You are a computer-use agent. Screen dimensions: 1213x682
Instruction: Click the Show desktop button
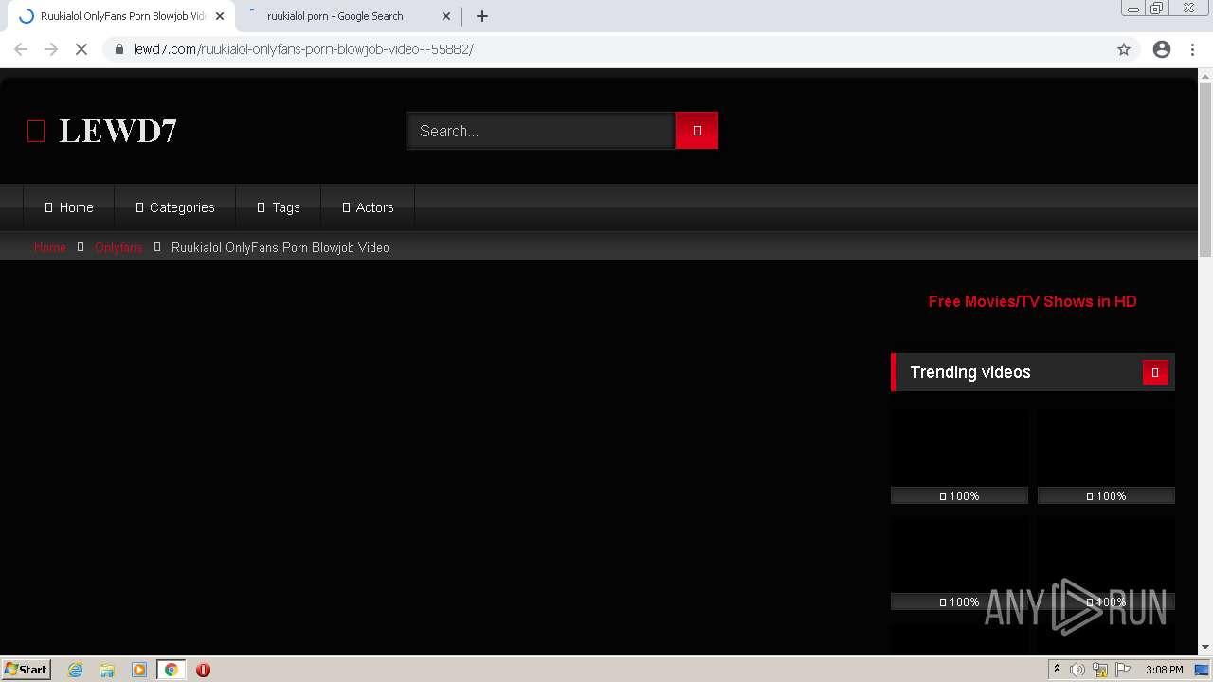tap(1202, 670)
